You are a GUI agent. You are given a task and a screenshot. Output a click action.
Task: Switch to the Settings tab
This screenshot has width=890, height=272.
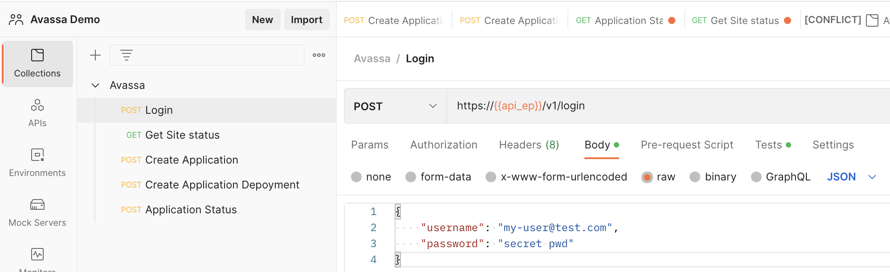833,145
